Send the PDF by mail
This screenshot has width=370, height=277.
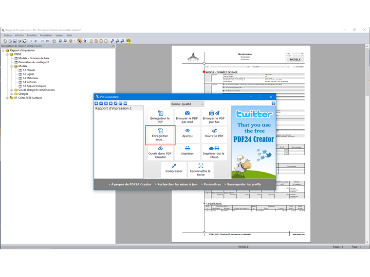click(x=187, y=117)
